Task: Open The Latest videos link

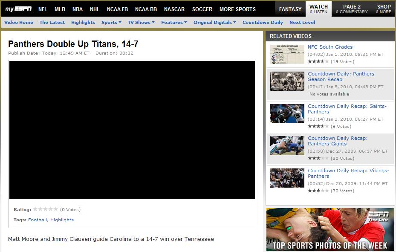Action: coord(52,23)
